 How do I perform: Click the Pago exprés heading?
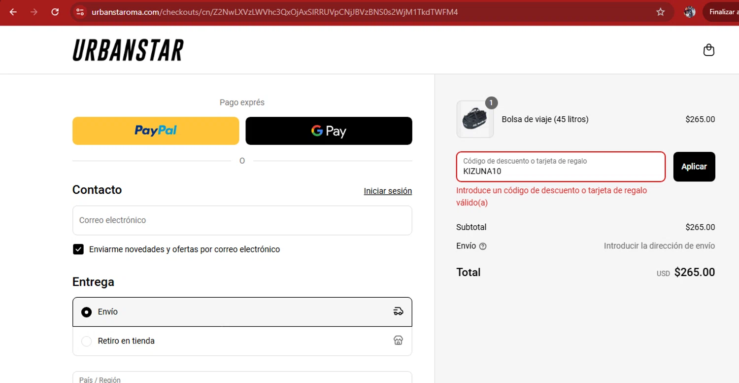click(x=242, y=103)
